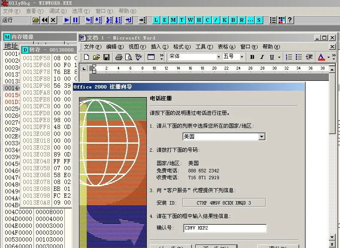The width and height of the screenshot is (340, 248).
Task: Click font color A swatch button
Action: pos(321,57)
